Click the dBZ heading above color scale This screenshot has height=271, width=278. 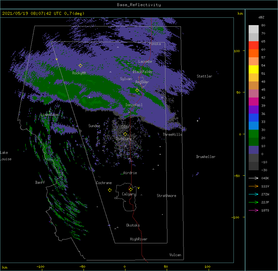[261, 17]
